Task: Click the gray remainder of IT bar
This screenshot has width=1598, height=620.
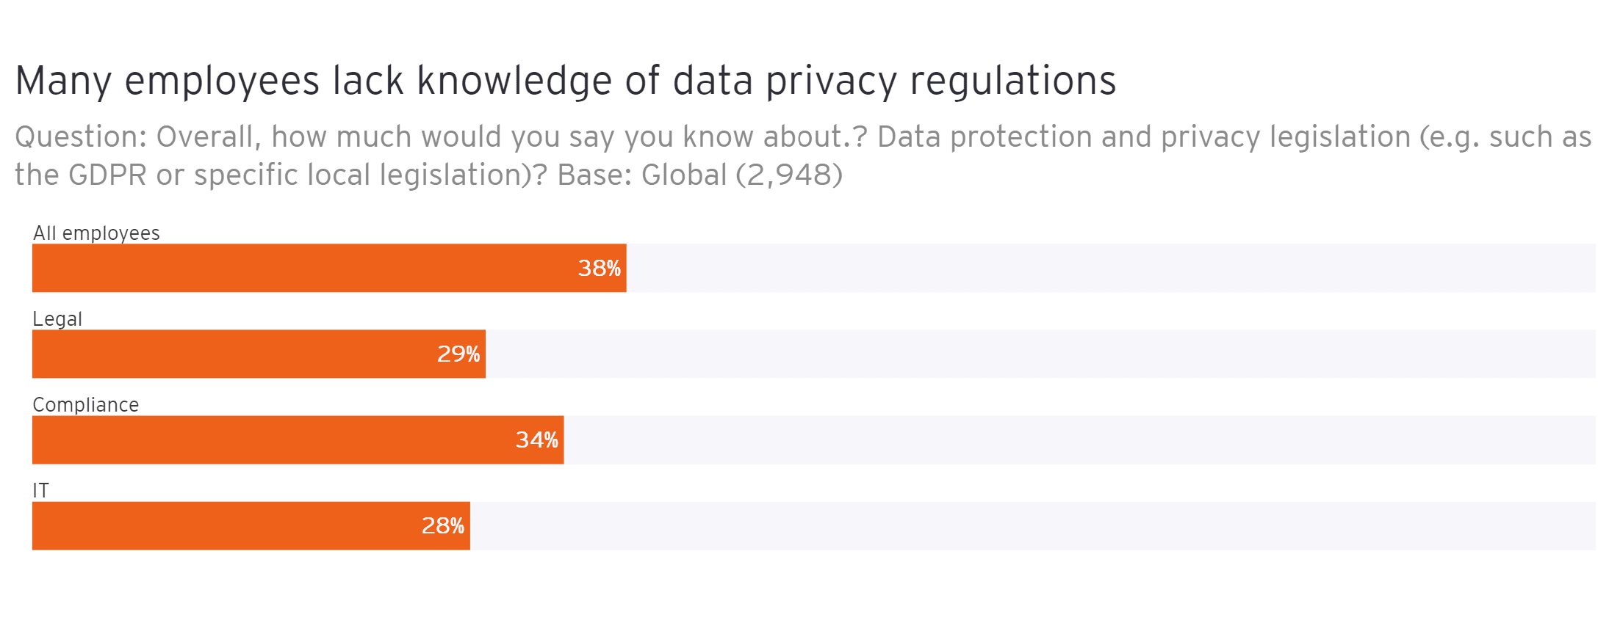Action: click(x=1032, y=525)
